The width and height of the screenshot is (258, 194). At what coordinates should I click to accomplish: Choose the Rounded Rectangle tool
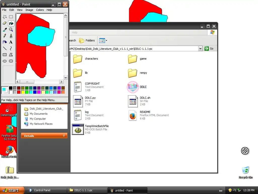click(11, 61)
